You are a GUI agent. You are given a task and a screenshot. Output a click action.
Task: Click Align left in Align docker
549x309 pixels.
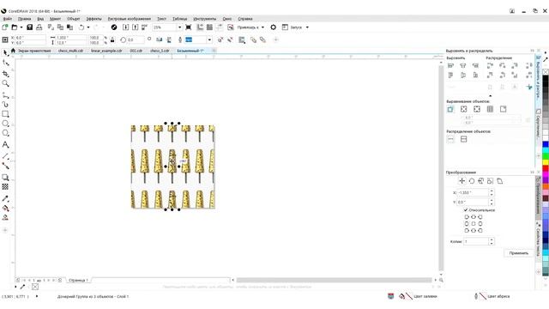point(450,65)
